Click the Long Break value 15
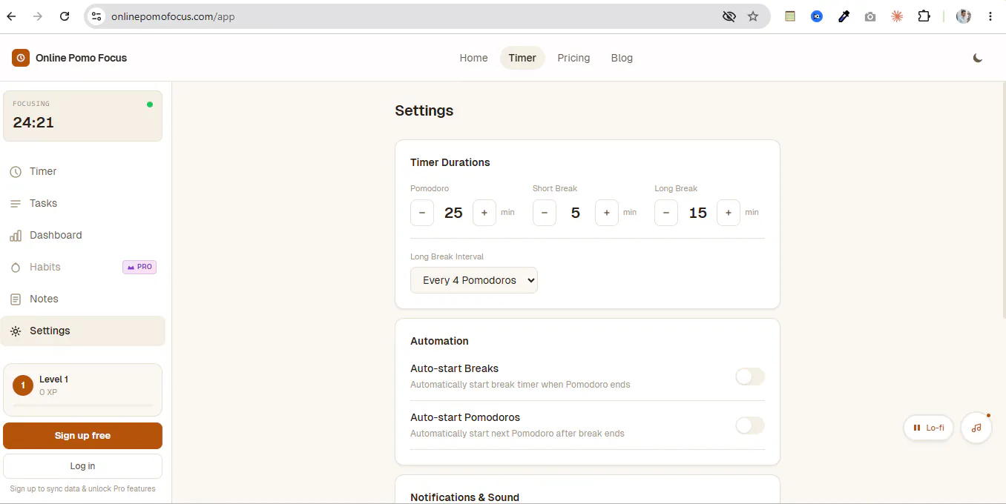The image size is (1006, 504). (x=697, y=213)
